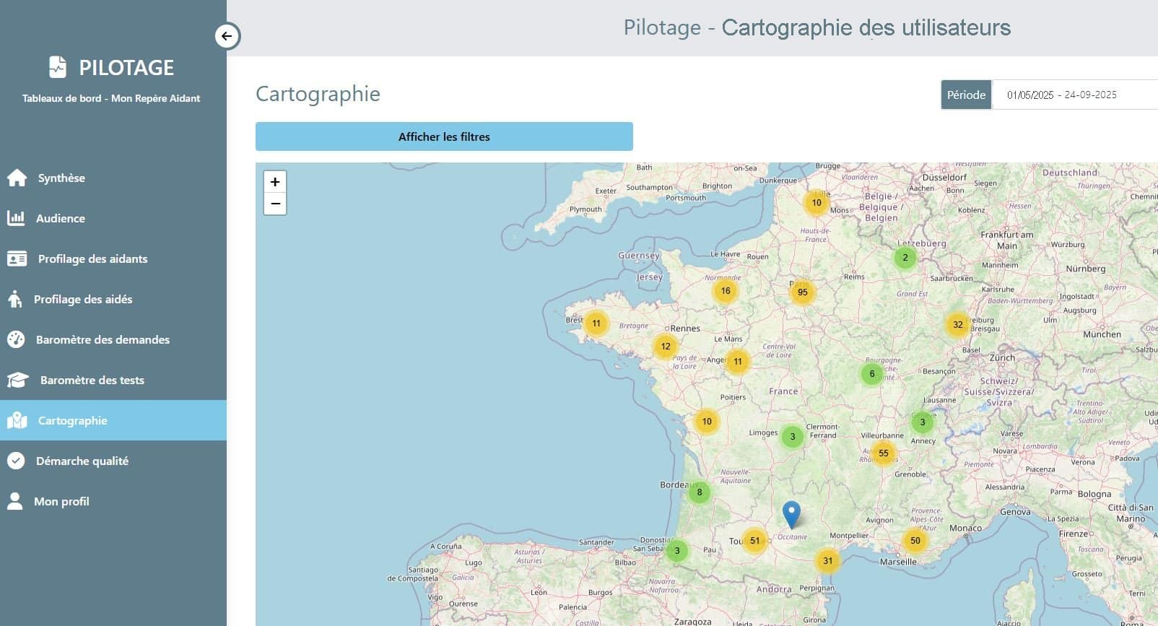Open the Période date range picker
Viewport: 1158px width, 626px height.
coord(1061,95)
